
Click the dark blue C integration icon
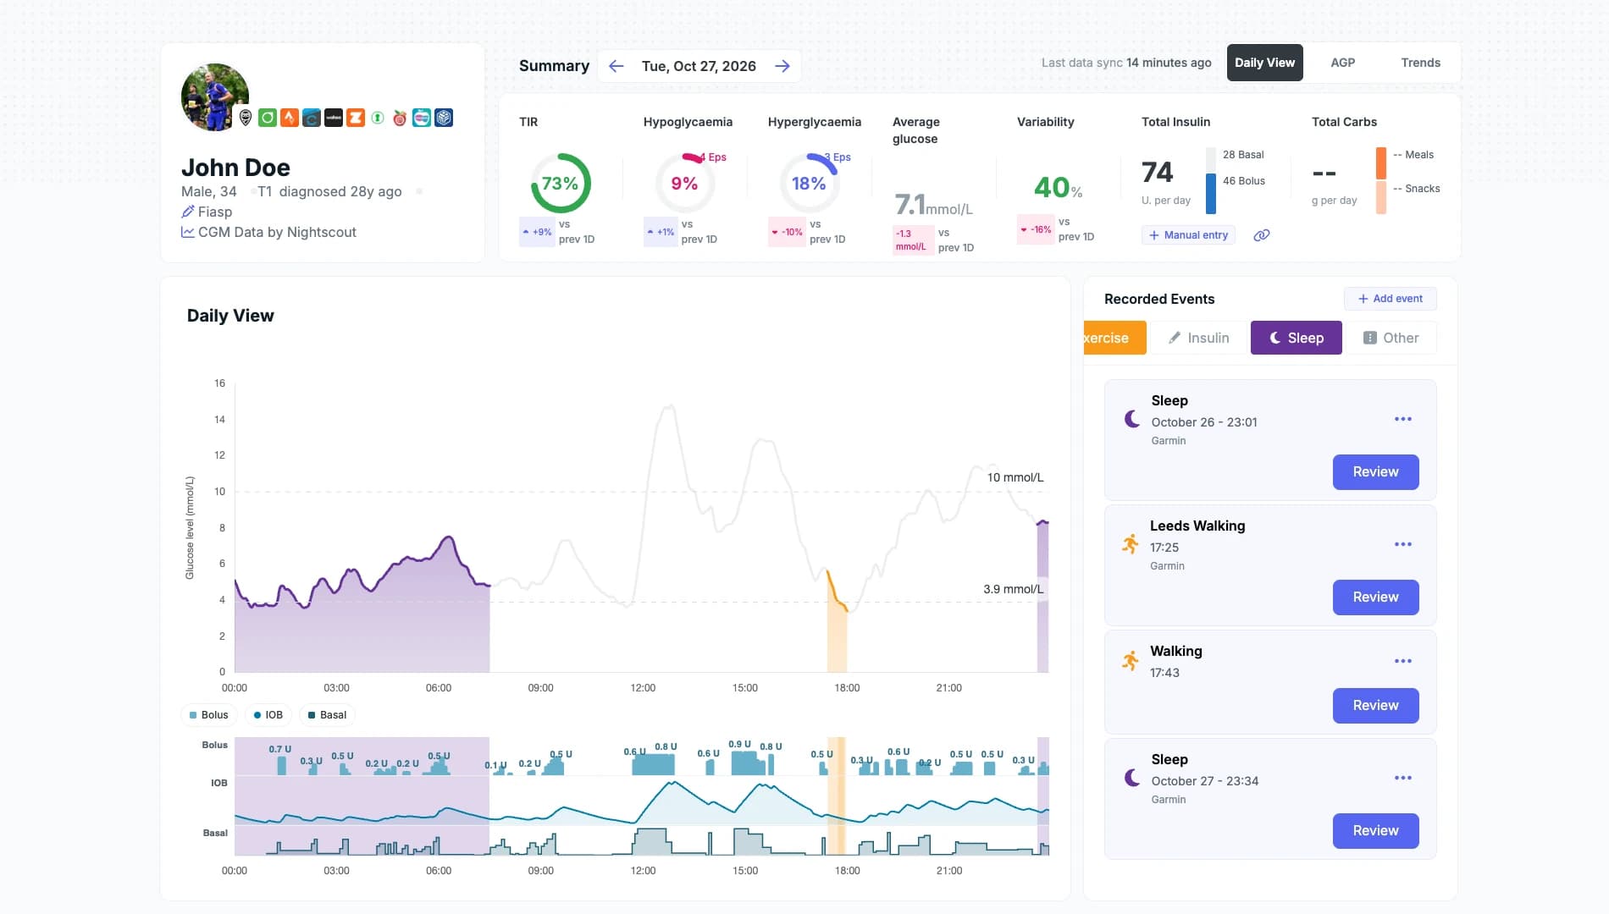(x=312, y=118)
